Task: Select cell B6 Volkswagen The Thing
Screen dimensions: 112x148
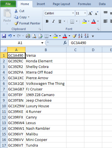Action: (x=46, y=83)
